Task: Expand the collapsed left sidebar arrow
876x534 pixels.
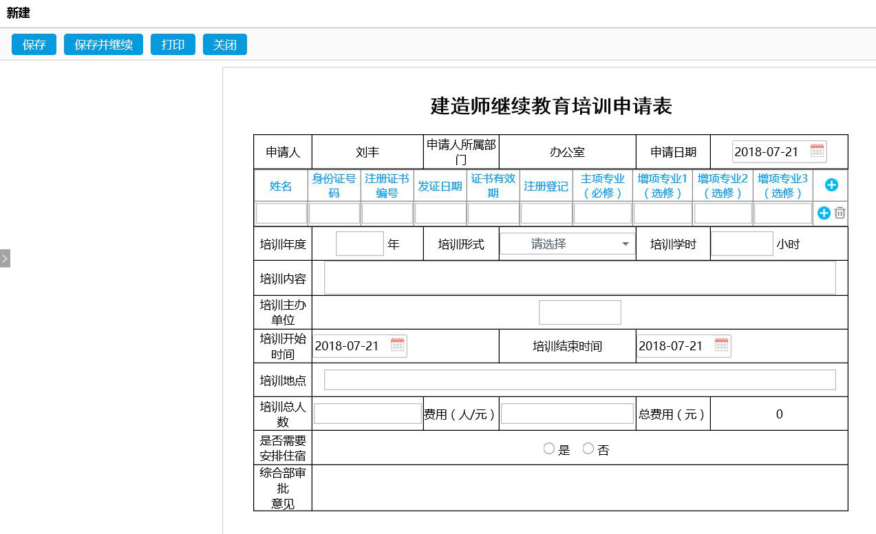Action: 5,259
